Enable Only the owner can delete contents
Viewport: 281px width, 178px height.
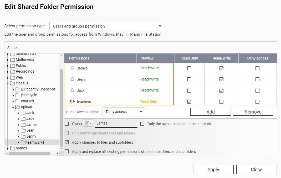click(x=142, y=124)
